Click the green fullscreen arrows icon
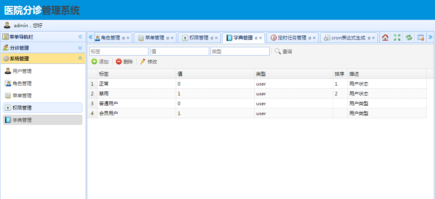 pyautogui.click(x=397, y=37)
